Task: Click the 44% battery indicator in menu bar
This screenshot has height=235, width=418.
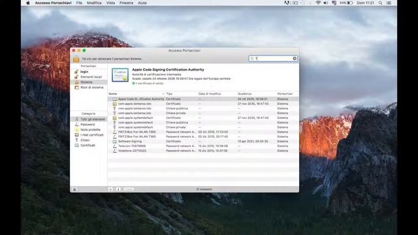Action: [x=346, y=3]
